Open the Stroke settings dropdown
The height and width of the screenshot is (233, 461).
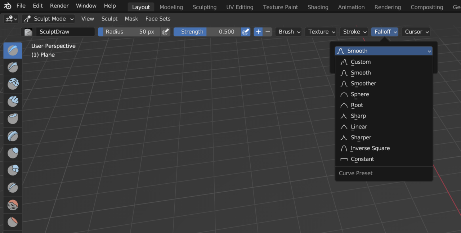tap(354, 32)
